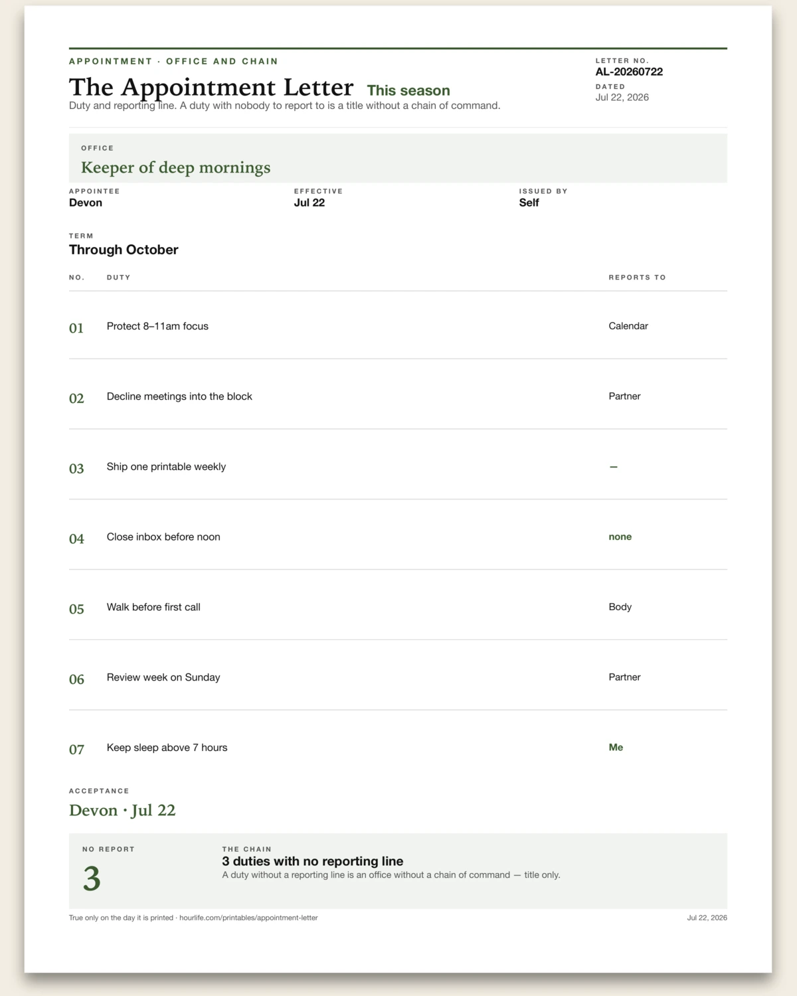
Task: Click duty 'Review week on Sunday'
Action: coord(163,677)
